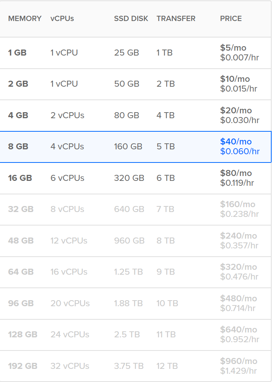The height and width of the screenshot is (382, 272).
Task: Choose the 192 GB 32 vCPUs plan
Action: pyautogui.click(x=135, y=366)
